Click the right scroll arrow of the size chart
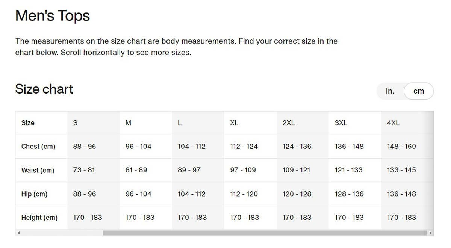The height and width of the screenshot is (248, 451). click(430, 233)
